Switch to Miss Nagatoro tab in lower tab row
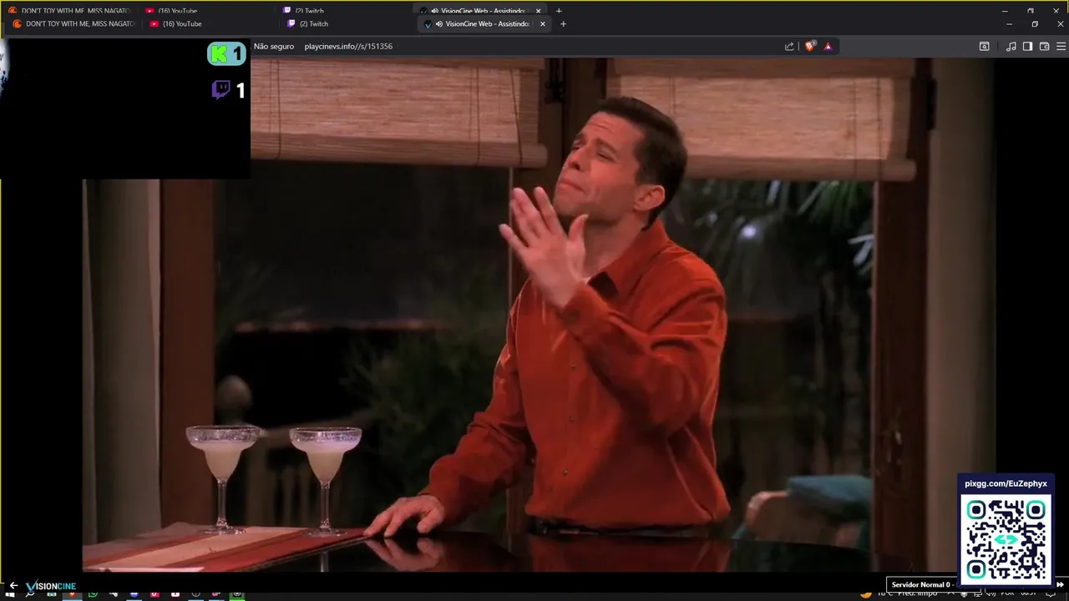The width and height of the screenshot is (1069, 601). coord(73,24)
